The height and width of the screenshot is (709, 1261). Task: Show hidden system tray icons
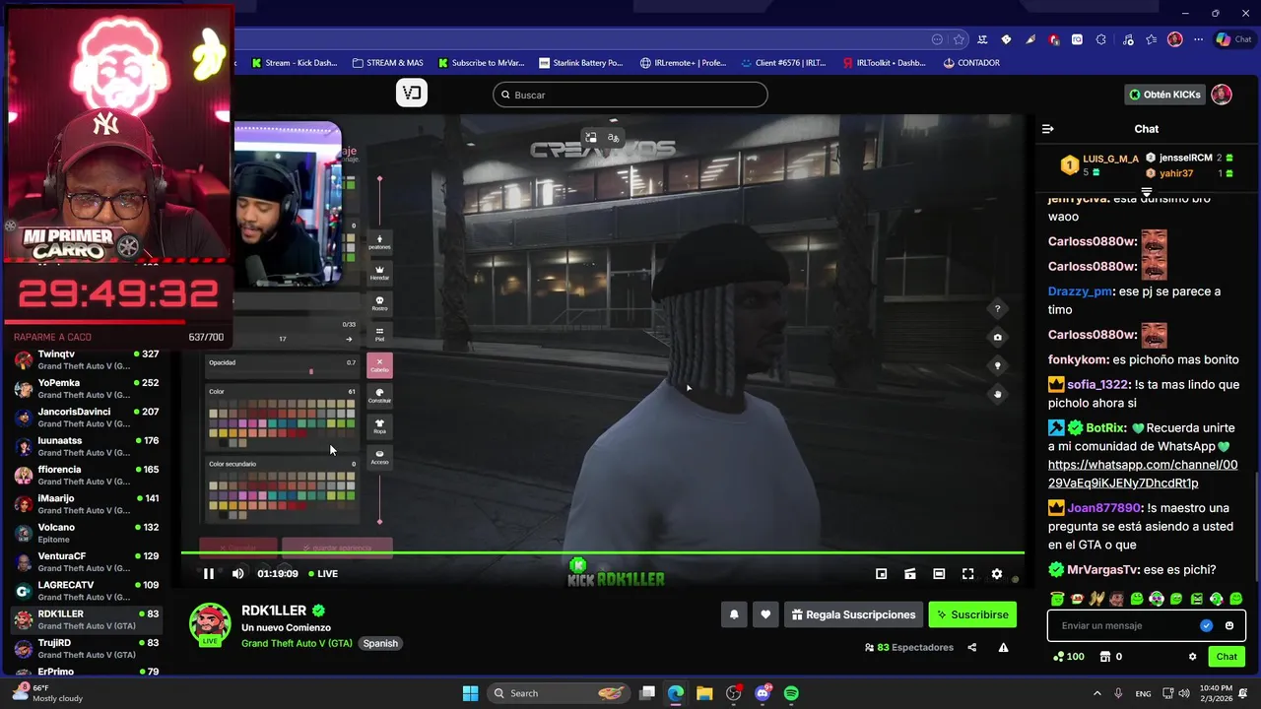point(1097,693)
